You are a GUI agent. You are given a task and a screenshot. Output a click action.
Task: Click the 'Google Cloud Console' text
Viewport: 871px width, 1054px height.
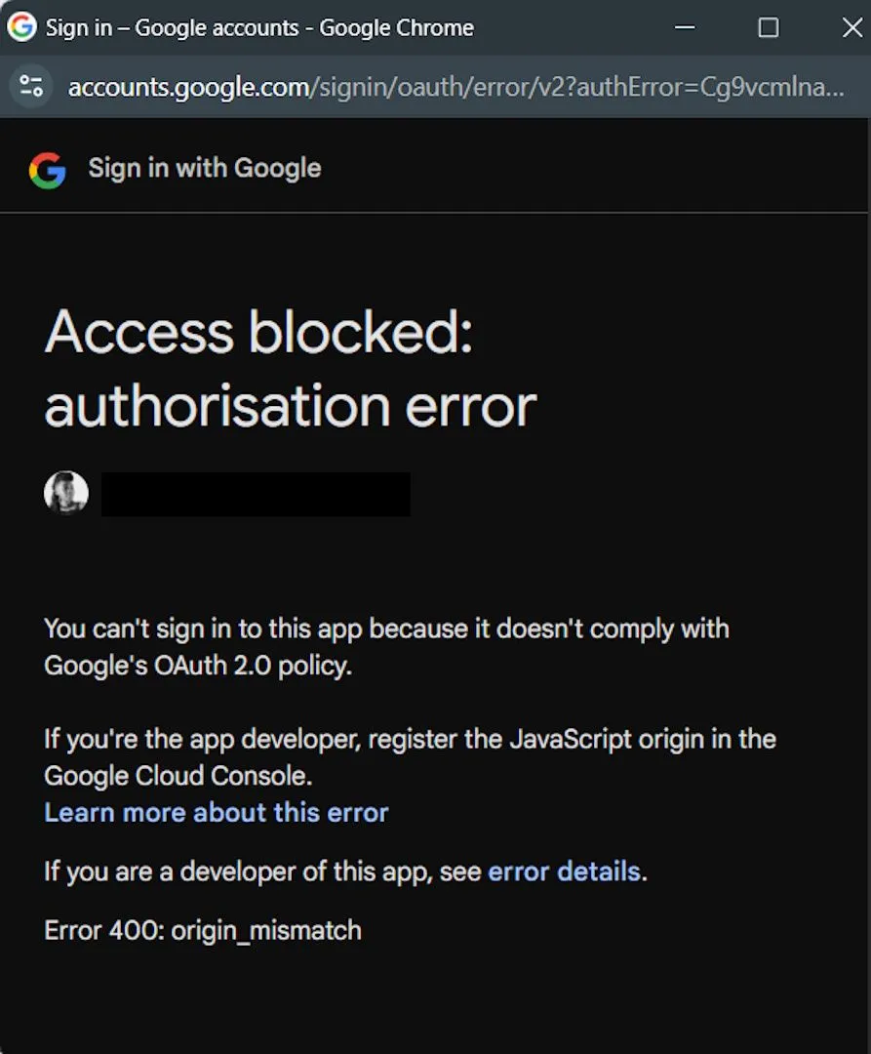coord(176,776)
